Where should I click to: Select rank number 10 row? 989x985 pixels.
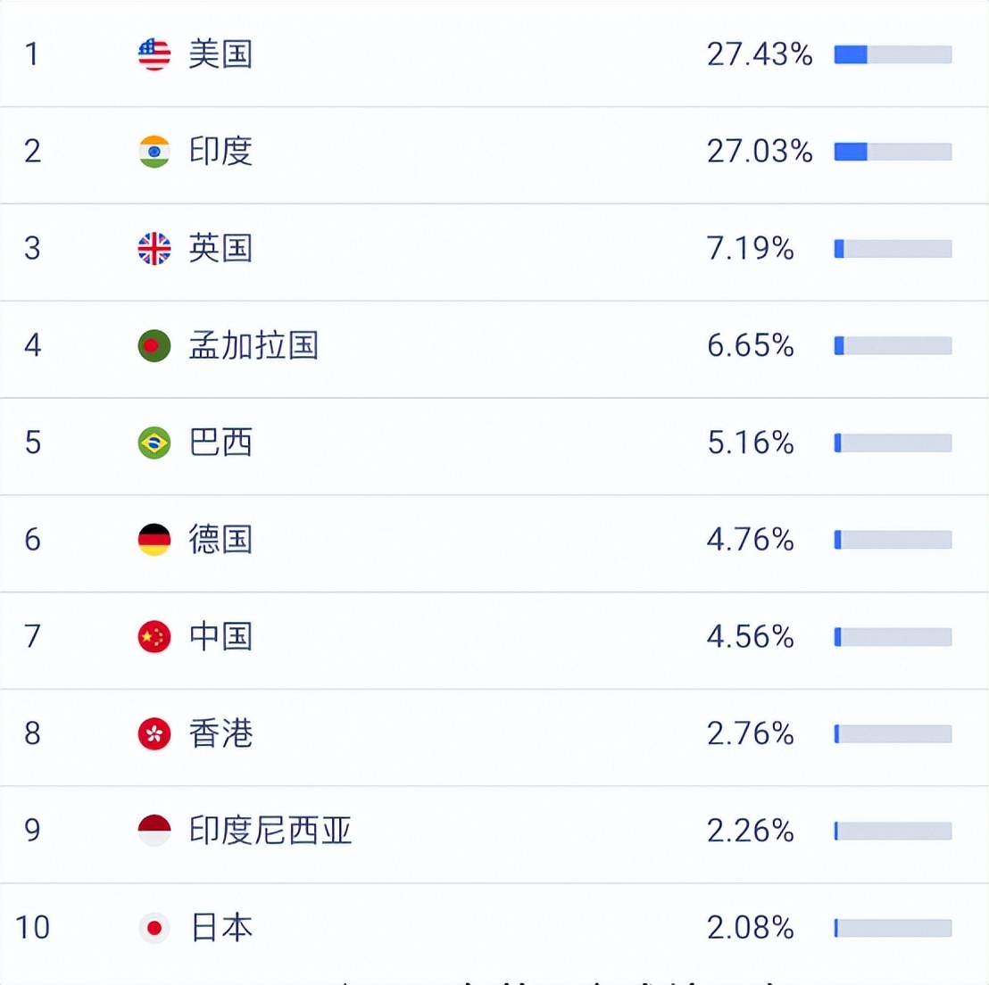point(32,928)
